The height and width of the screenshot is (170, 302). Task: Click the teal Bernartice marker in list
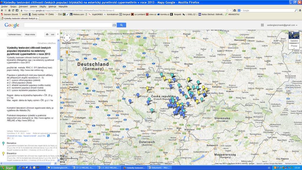coord(3,143)
